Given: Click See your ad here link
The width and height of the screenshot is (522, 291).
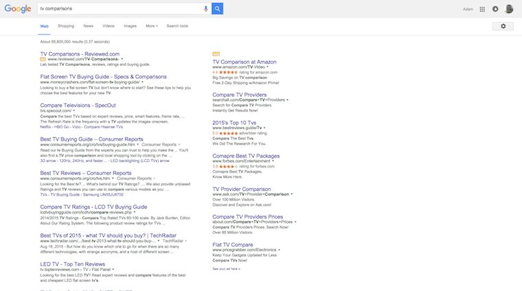Looking at the screenshot, I should pyautogui.click(x=226, y=269).
